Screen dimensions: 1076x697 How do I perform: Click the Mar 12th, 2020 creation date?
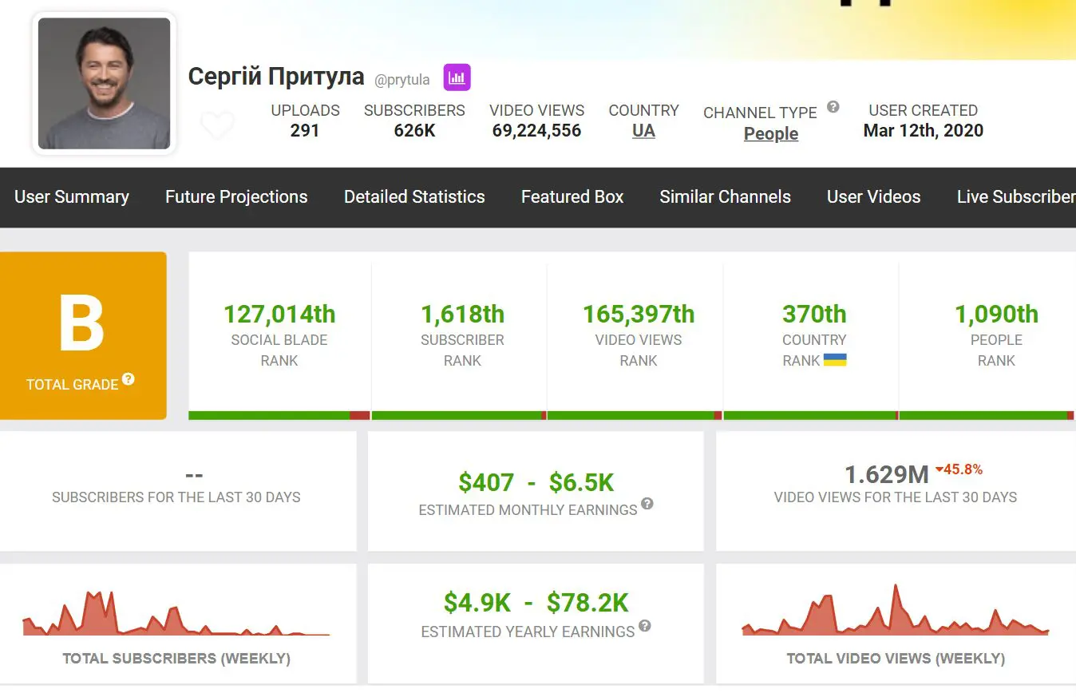pos(924,131)
